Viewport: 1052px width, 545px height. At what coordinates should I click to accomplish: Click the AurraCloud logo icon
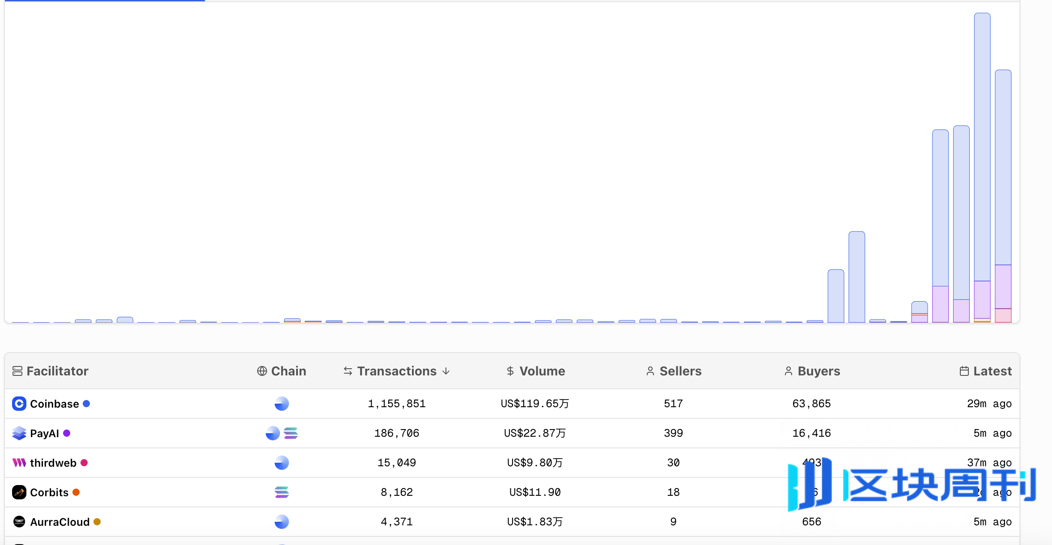pos(19,522)
